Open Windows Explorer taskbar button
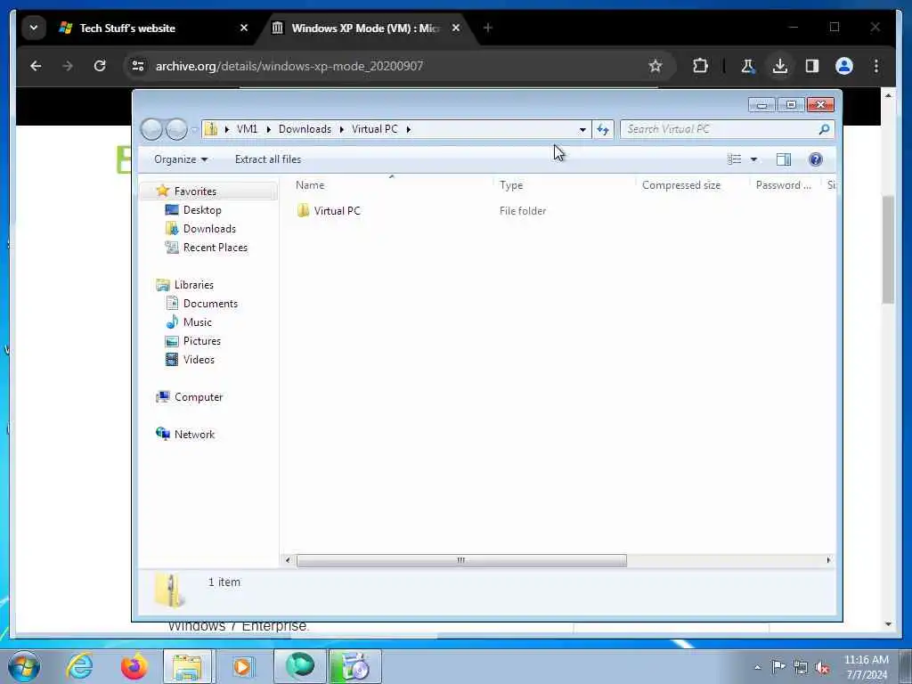Image resolution: width=912 pixels, height=684 pixels. (x=188, y=666)
